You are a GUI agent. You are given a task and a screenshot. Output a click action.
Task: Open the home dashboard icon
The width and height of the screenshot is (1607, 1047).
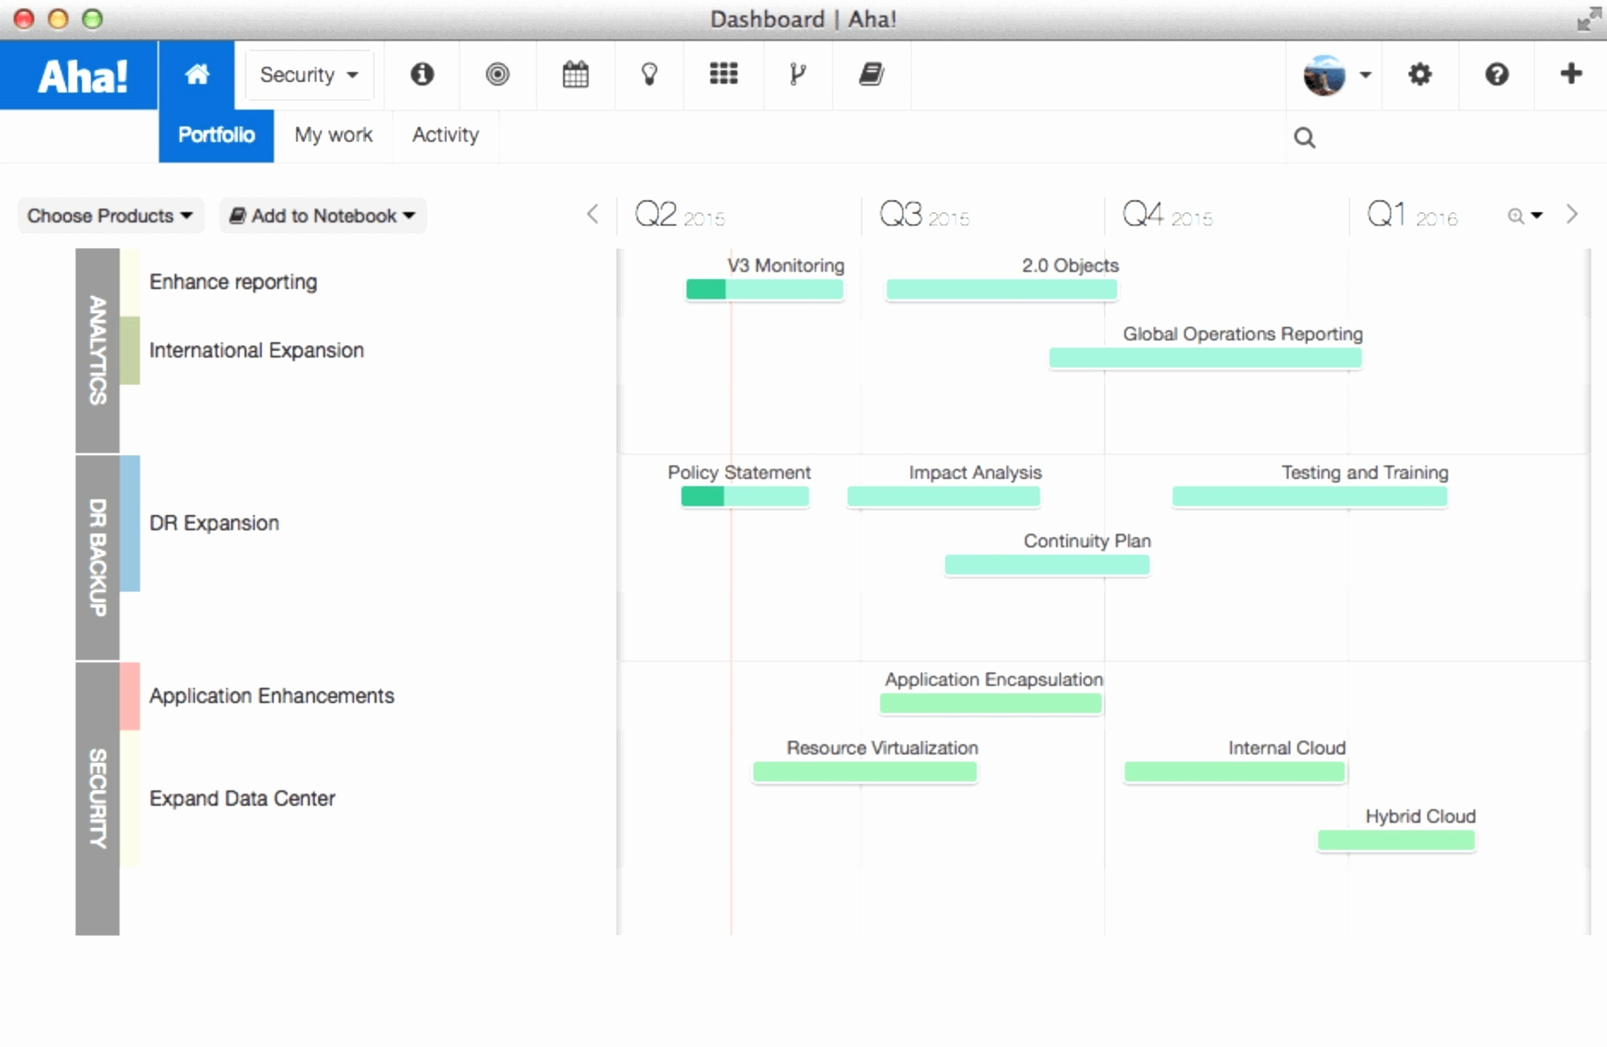pyautogui.click(x=197, y=74)
